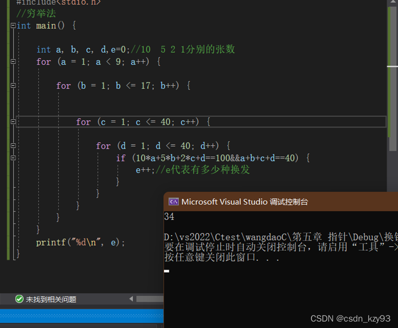Screen dimensions: 398x328
Task: Click the debug console window icon
Action: coord(173,202)
